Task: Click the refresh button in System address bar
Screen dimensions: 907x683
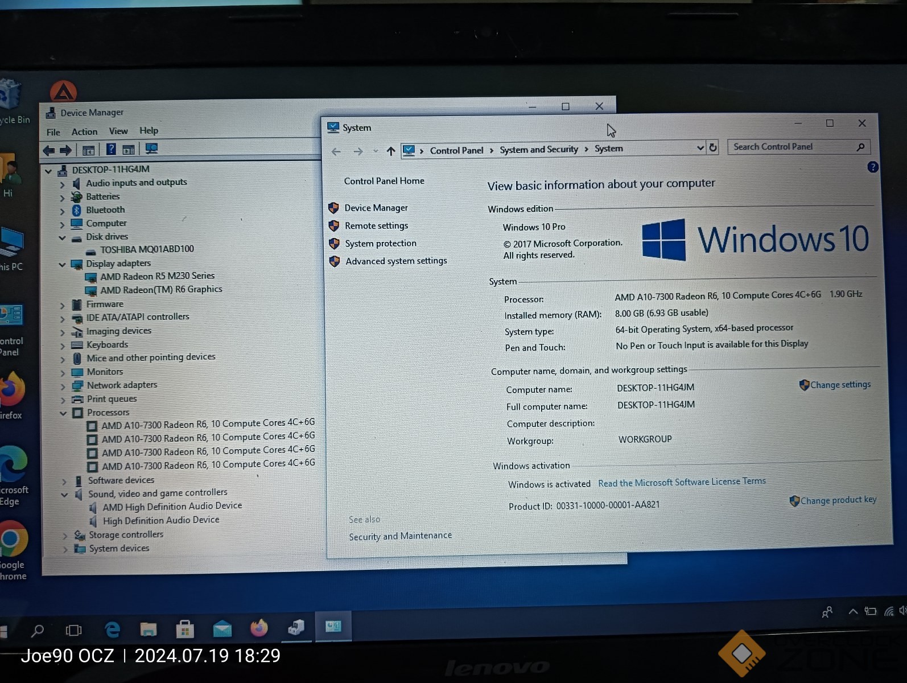Action: click(x=712, y=148)
